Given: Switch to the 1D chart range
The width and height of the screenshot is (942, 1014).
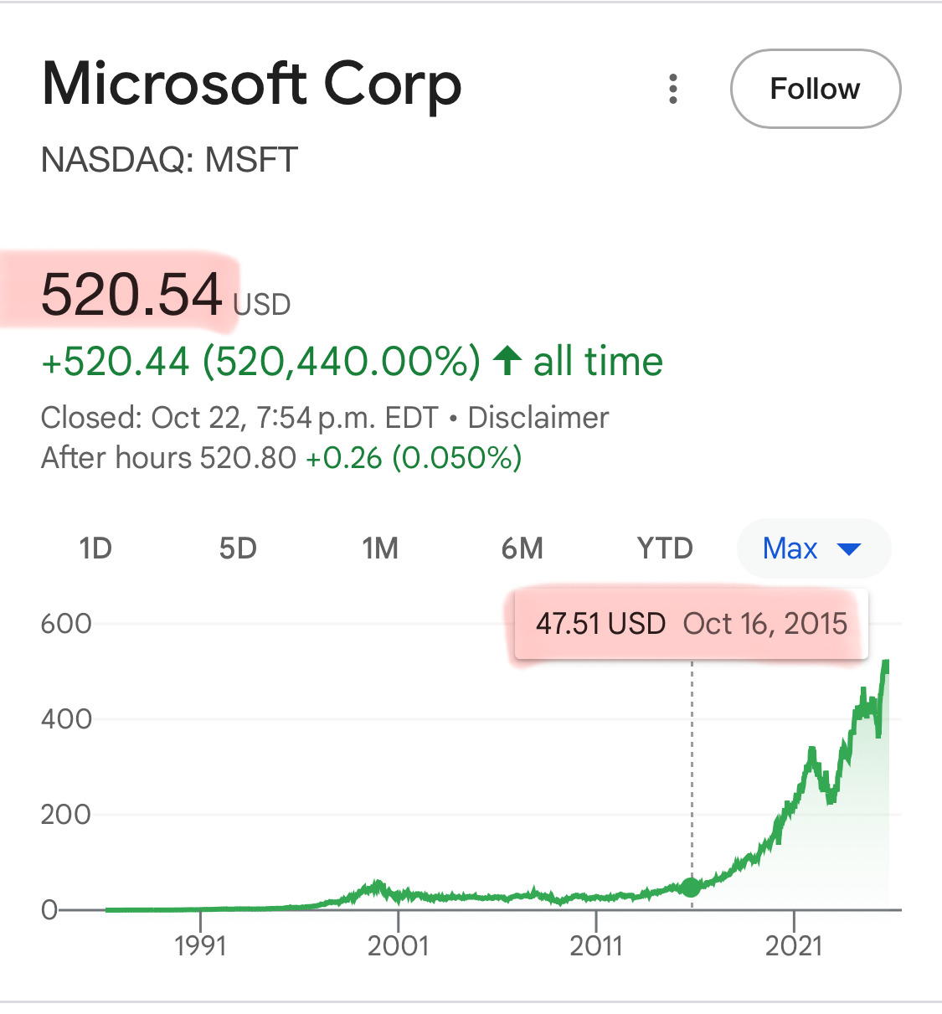Looking at the screenshot, I should (95, 549).
